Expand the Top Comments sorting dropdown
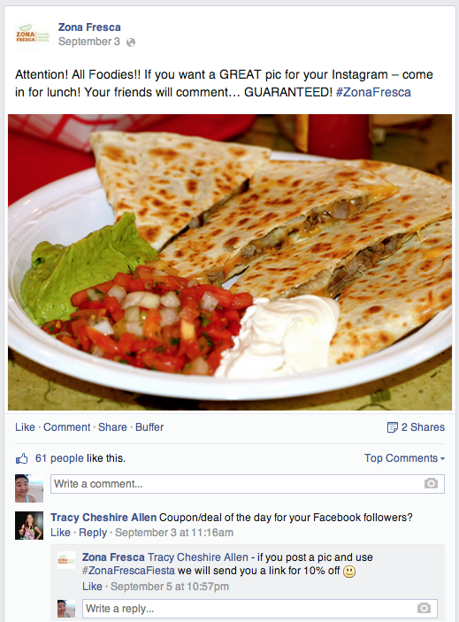This screenshot has width=459, height=622. (x=404, y=458)
